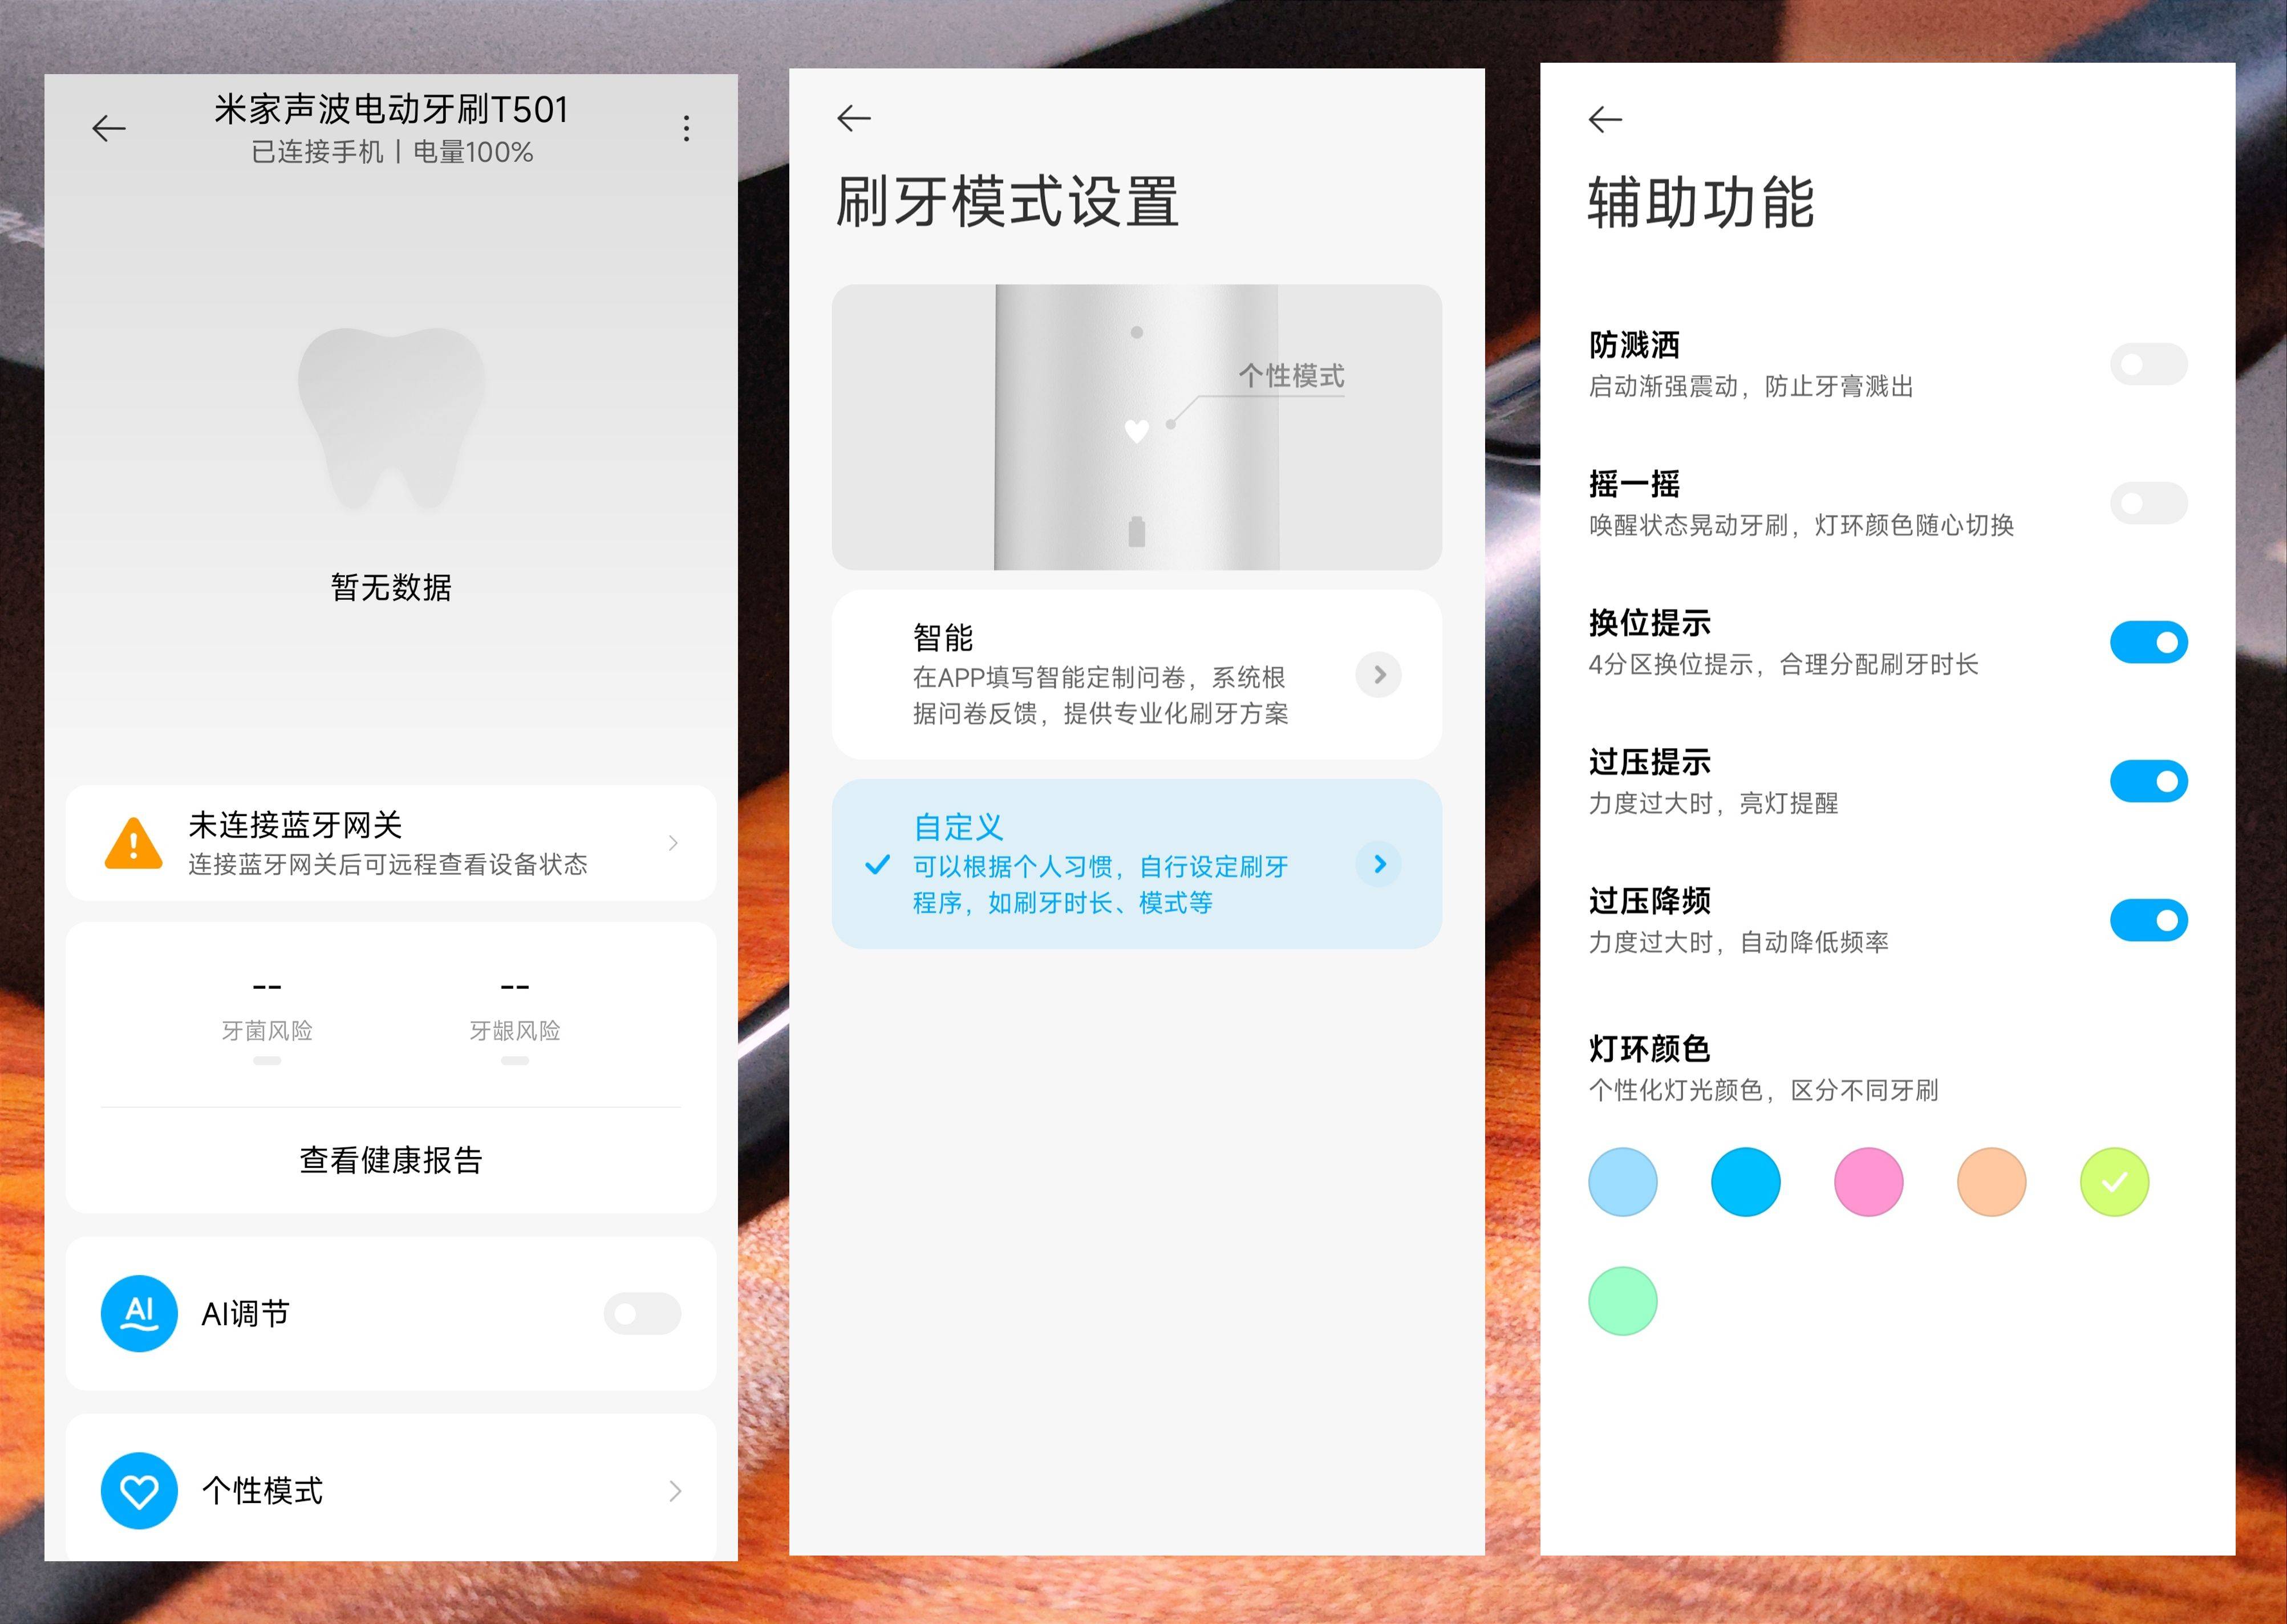
Task: Open the 自定义 mode detail chevron
Action: (x=1379, y=864)
